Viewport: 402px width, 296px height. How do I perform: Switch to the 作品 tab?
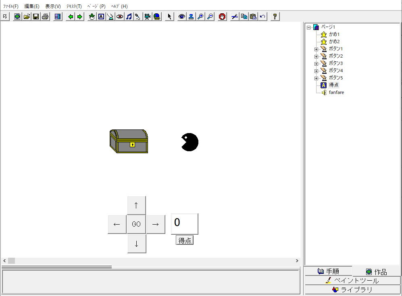377,272
